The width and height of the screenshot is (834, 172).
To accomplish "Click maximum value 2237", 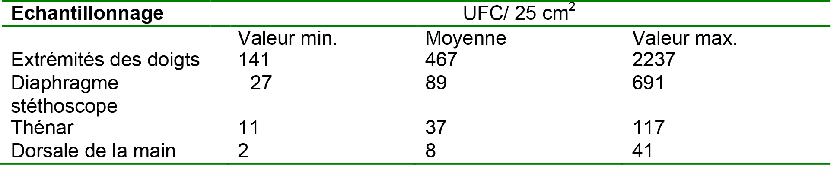I will [653, 59].
